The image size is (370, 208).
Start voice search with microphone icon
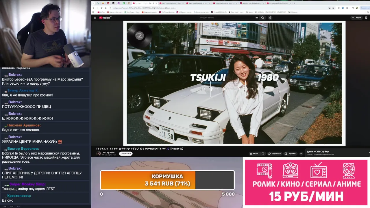270,18
